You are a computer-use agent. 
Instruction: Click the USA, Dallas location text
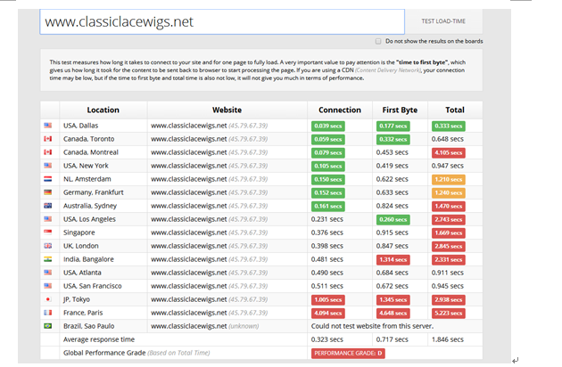tap(80, 126)
